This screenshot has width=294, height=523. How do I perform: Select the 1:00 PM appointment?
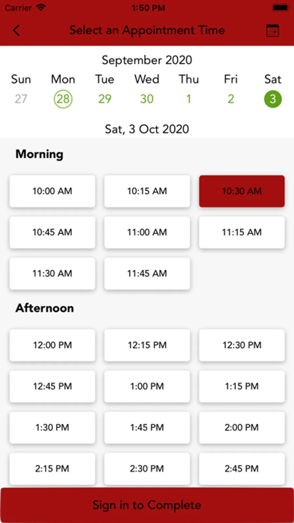pyautogui.click(x=147, y=387)
